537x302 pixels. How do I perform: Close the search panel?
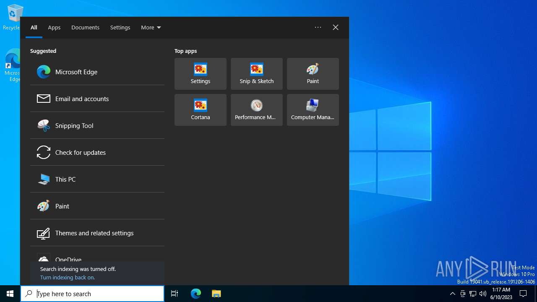pos(336,27)
